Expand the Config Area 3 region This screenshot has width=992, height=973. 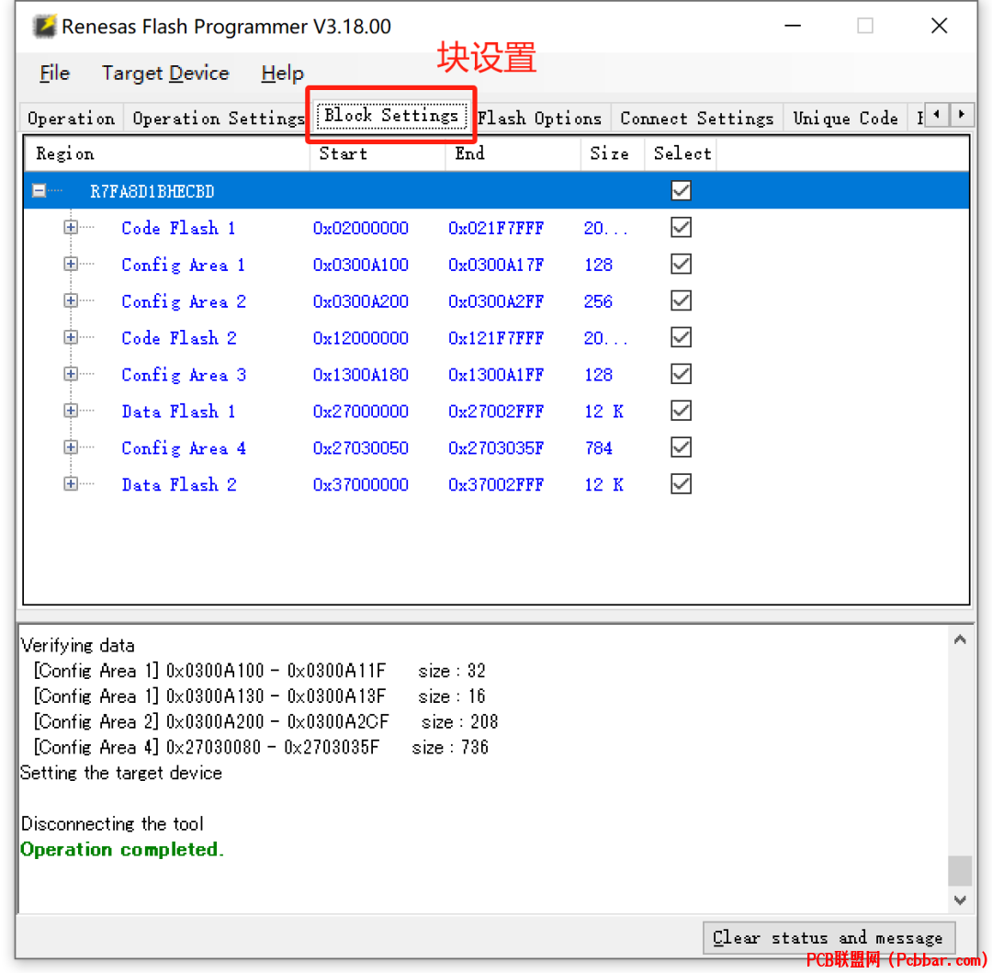coord(71,374)
